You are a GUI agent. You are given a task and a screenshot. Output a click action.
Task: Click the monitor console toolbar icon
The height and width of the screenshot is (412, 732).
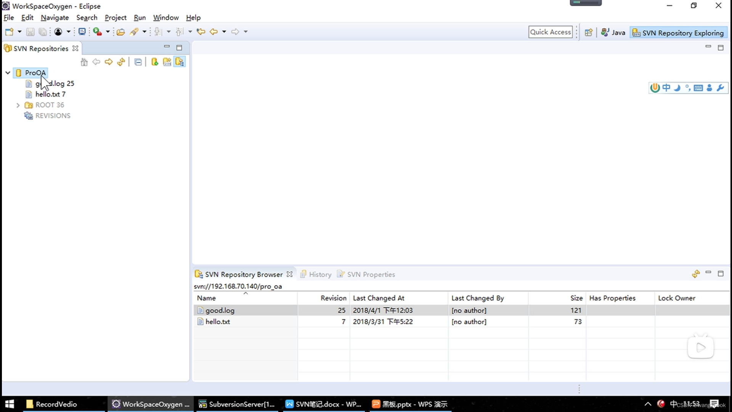82,32
